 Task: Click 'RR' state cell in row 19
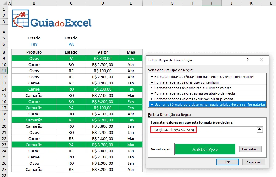click(71, 120)
